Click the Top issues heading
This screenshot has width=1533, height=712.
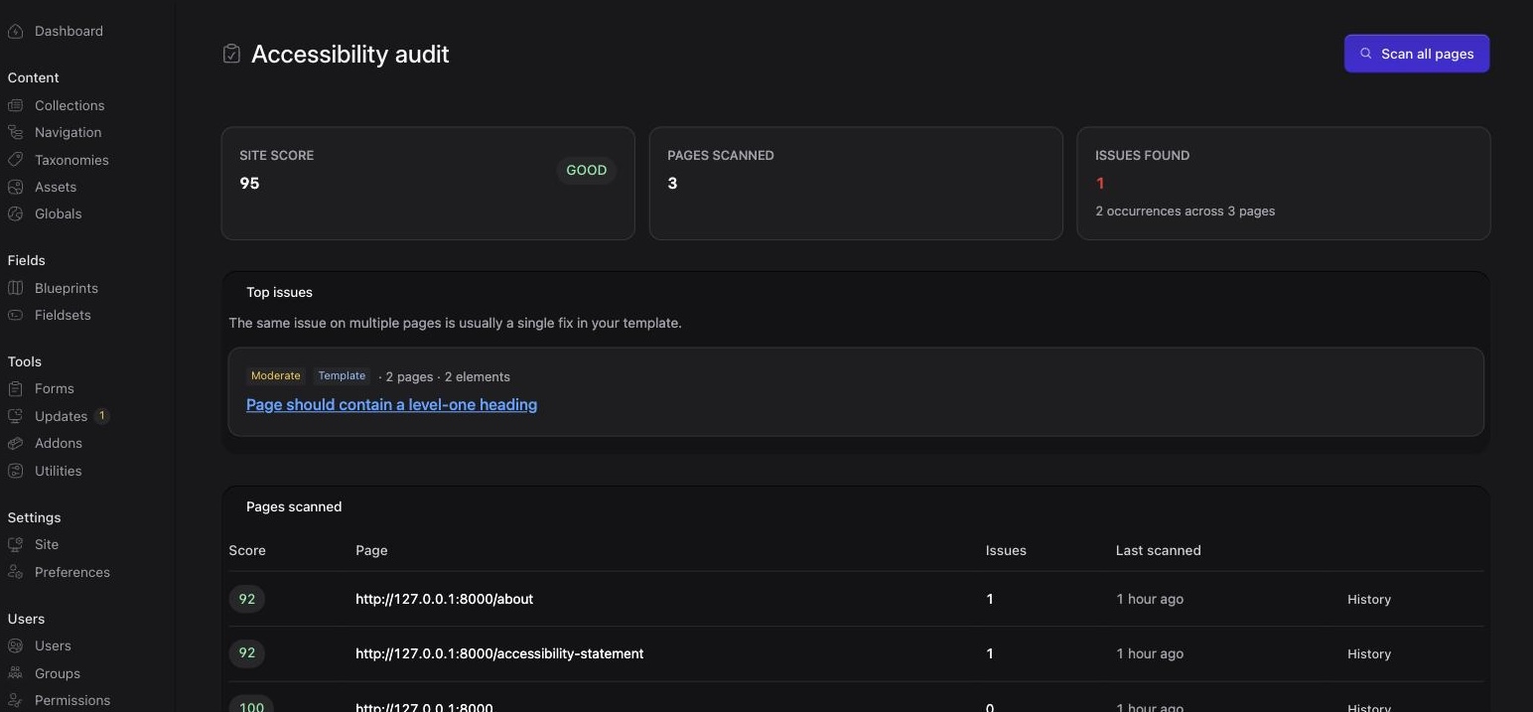pyautogui.click(x=279, y=292)
